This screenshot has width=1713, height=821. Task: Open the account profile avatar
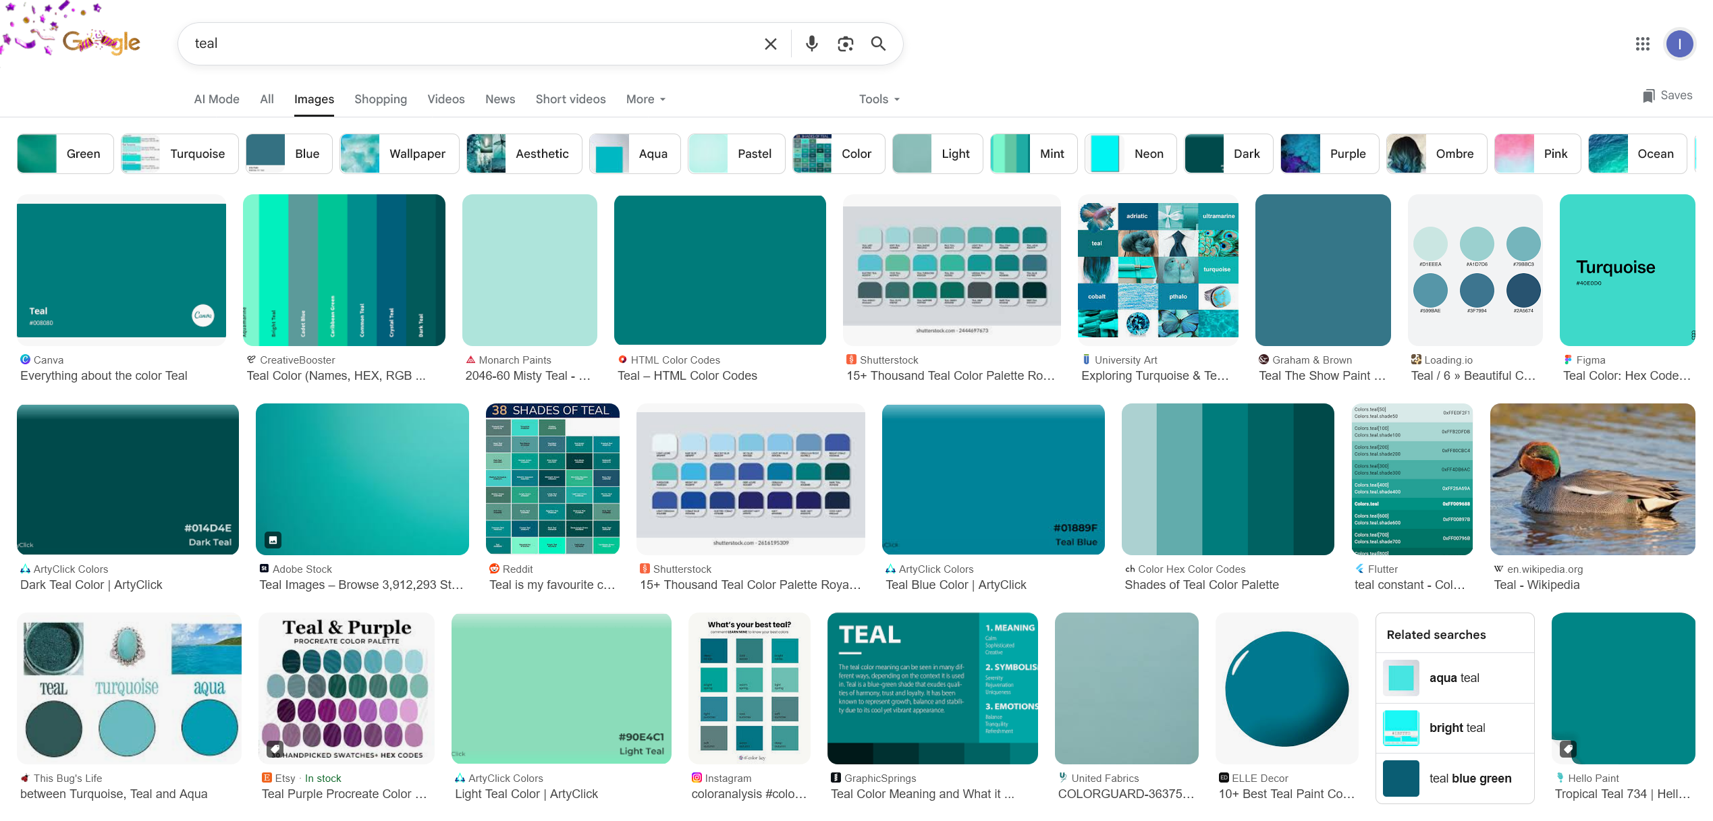point(1679,44)
